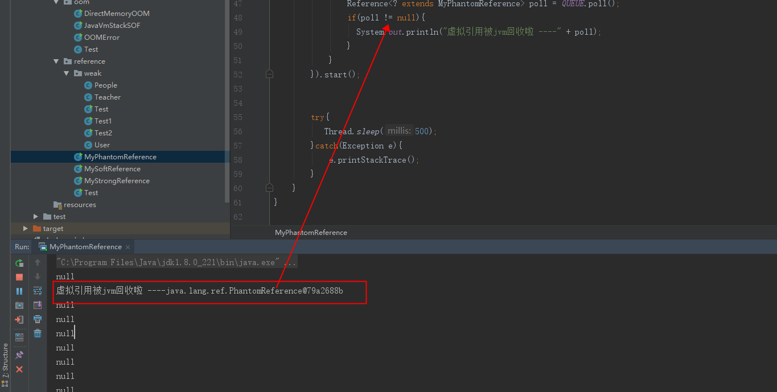Screen dimensions: 777x392
Task: Click the Thread.sleep call in the editor
Action: [380, 131]
